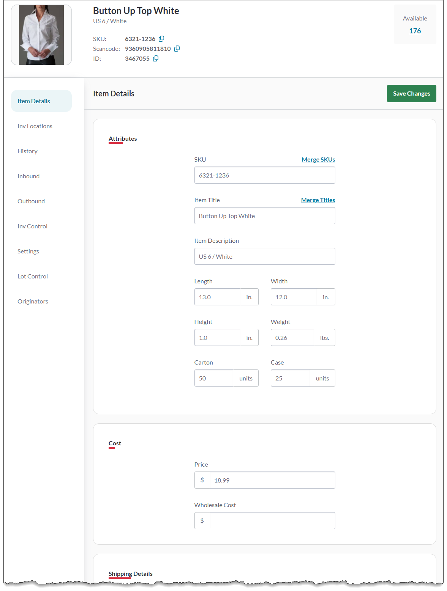Edit the Weight field value
The width and height of the screenshot is (447, 591).
click(292, 338)
